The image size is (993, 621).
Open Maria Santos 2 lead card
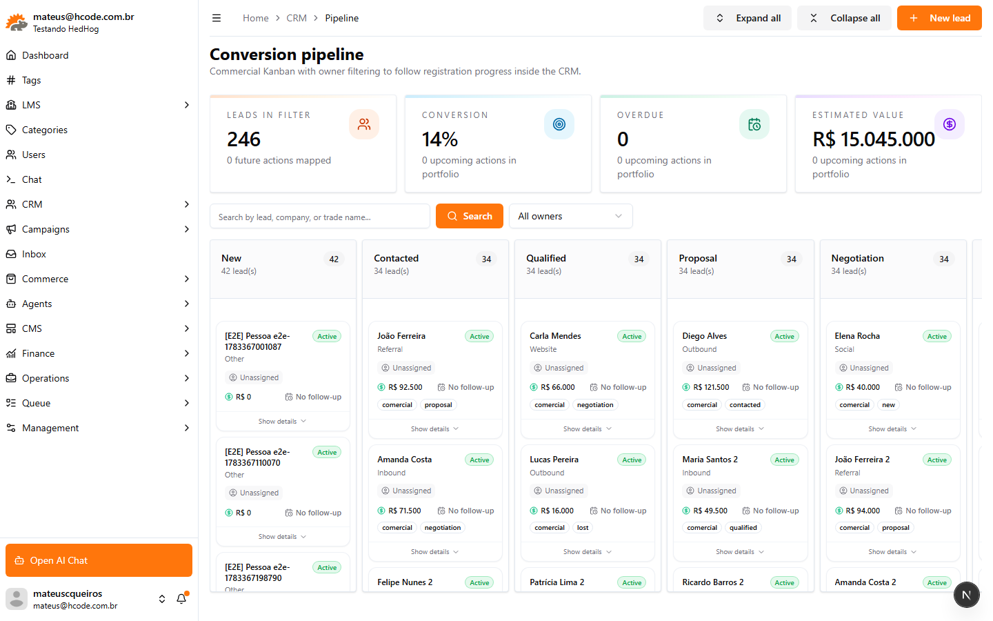tap(740, 502)
